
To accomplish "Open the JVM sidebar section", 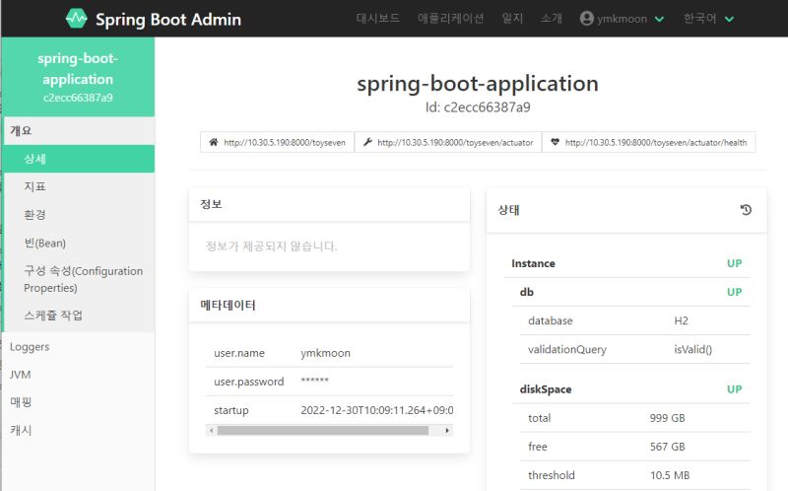I will click(78, 375).
